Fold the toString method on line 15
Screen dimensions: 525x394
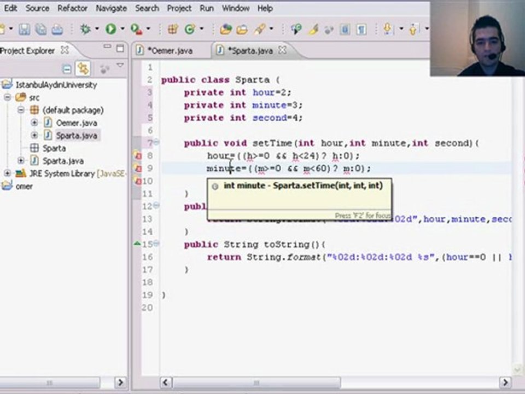click(x=156, y=244)
